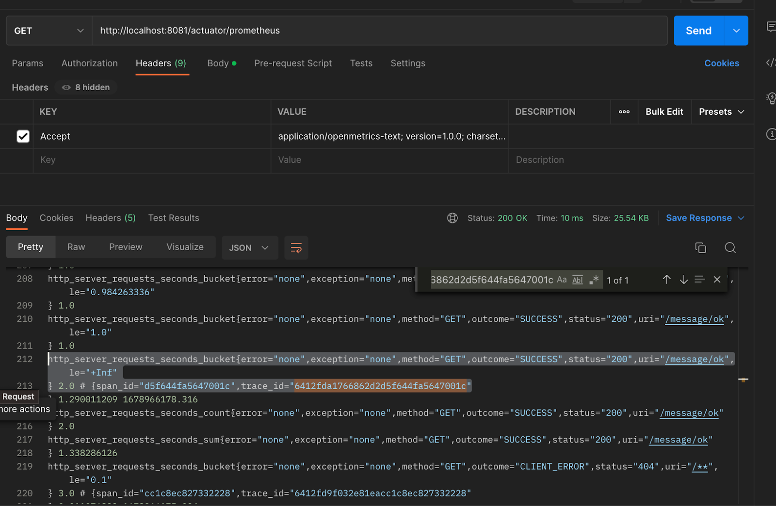Click find-in-selection lines icon
776x506 pixels.
[x=699, y=280]
